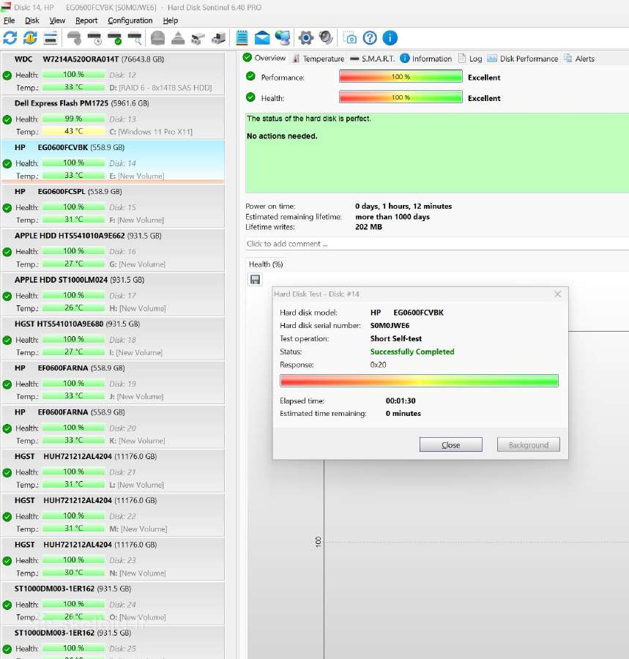This screenshot has width=629, height=659.
Task: Click serial number 'S0M0JWE6' in dialog
Action: 390,326
